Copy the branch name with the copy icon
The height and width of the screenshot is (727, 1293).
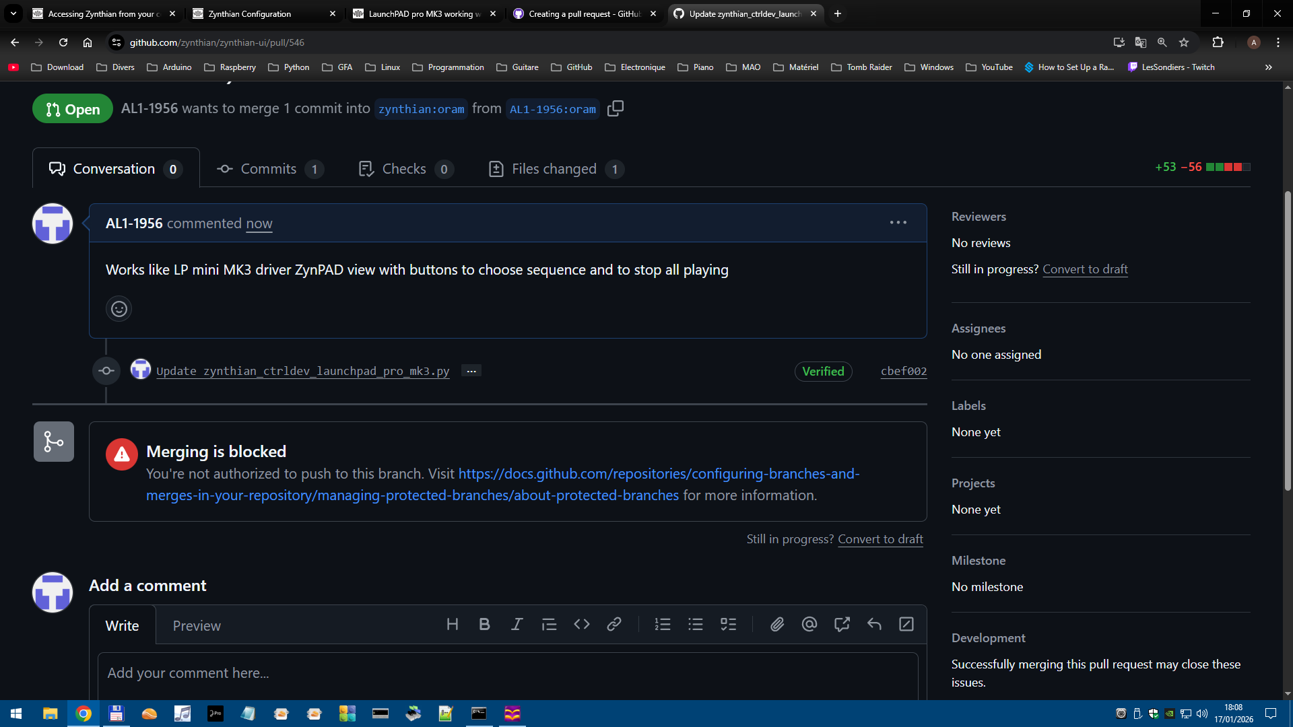(615, 108)
